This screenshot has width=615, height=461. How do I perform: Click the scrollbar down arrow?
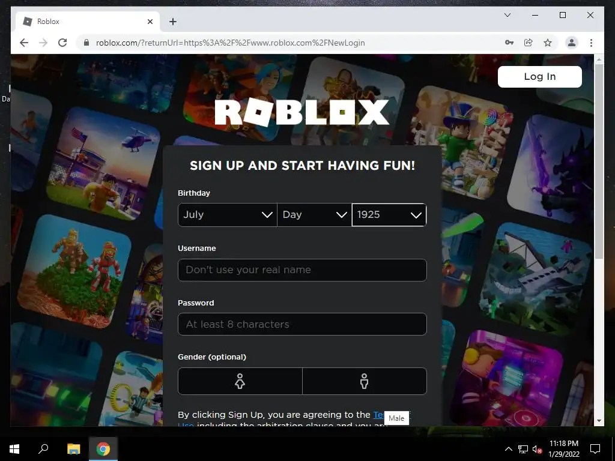click(x=599, y=421)
